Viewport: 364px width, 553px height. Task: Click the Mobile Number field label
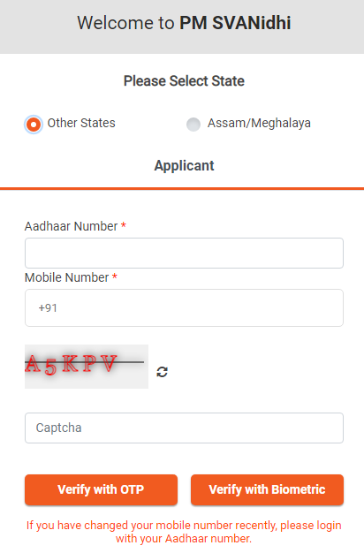[66, 277]
